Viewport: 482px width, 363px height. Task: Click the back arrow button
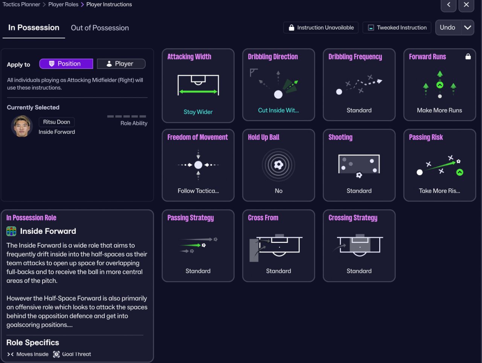point(448,5)
